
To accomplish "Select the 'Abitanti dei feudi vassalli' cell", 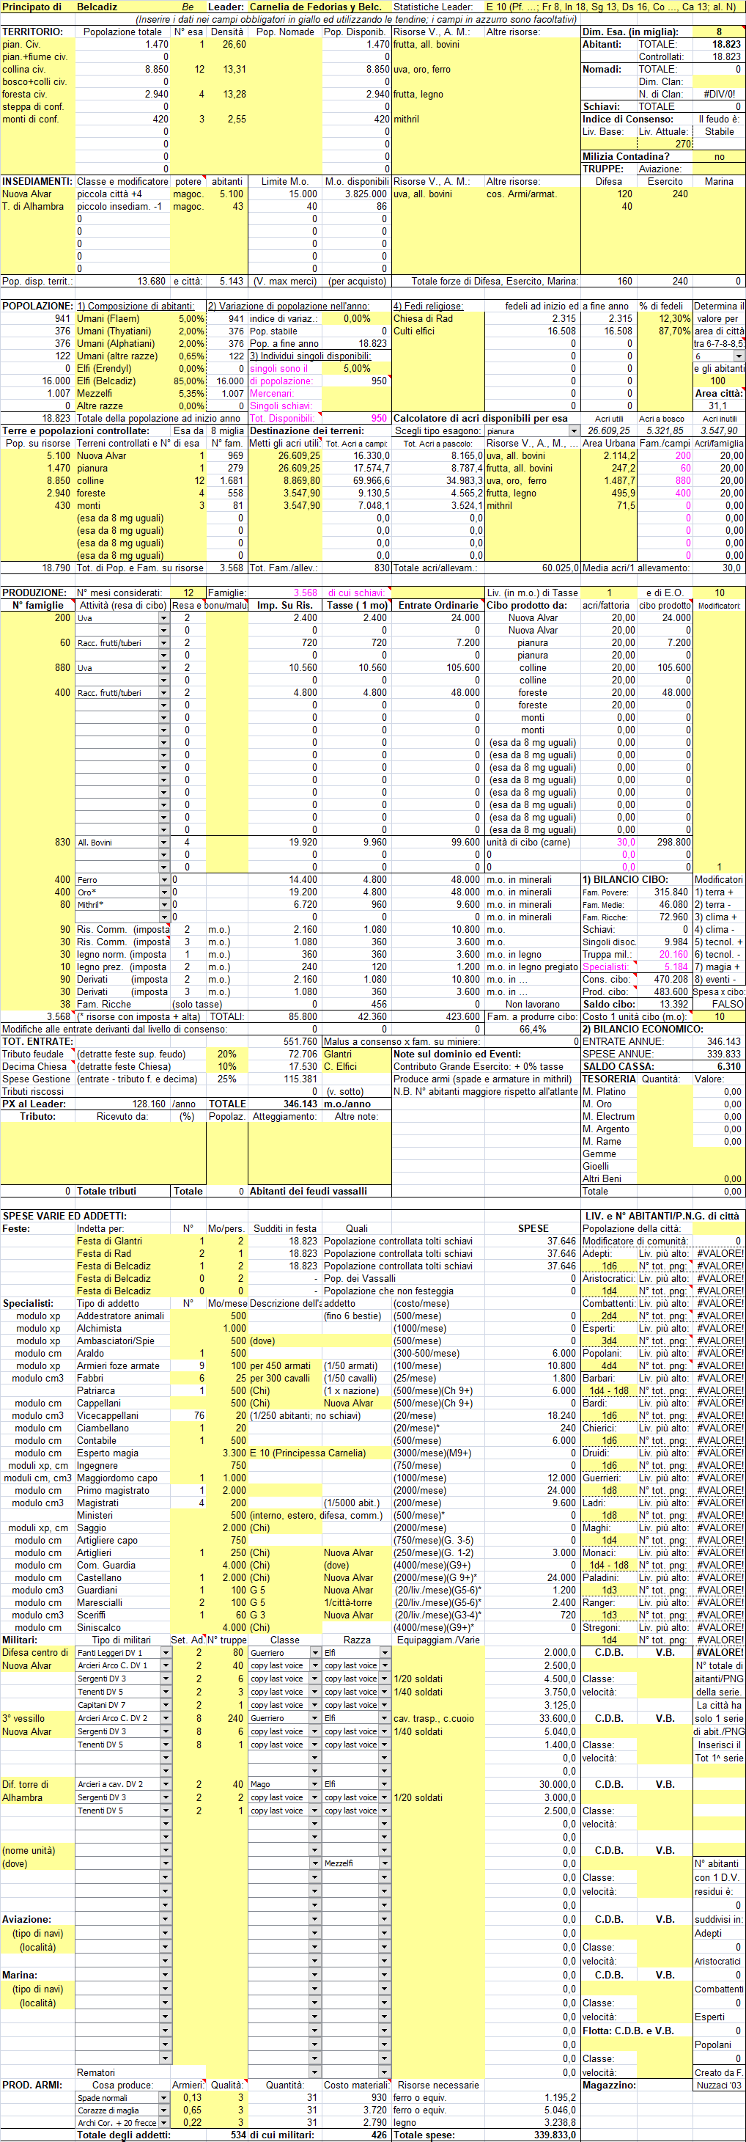I will coord(320,1192).
